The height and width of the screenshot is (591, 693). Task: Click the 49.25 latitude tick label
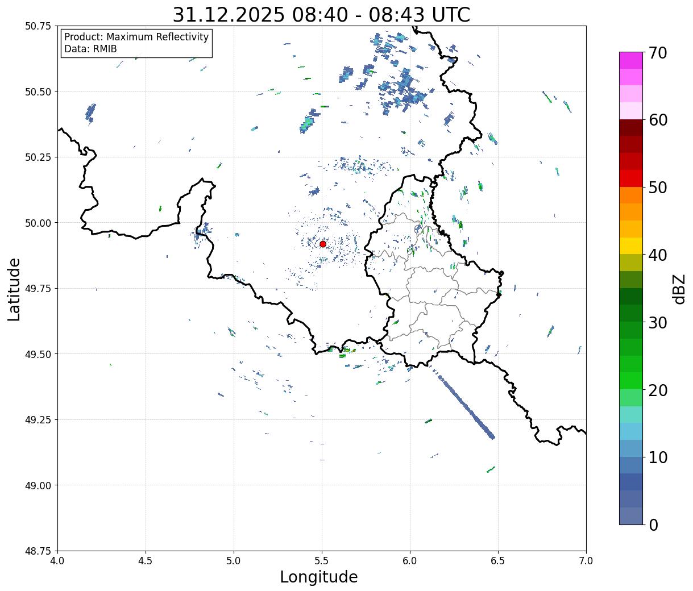38,420
